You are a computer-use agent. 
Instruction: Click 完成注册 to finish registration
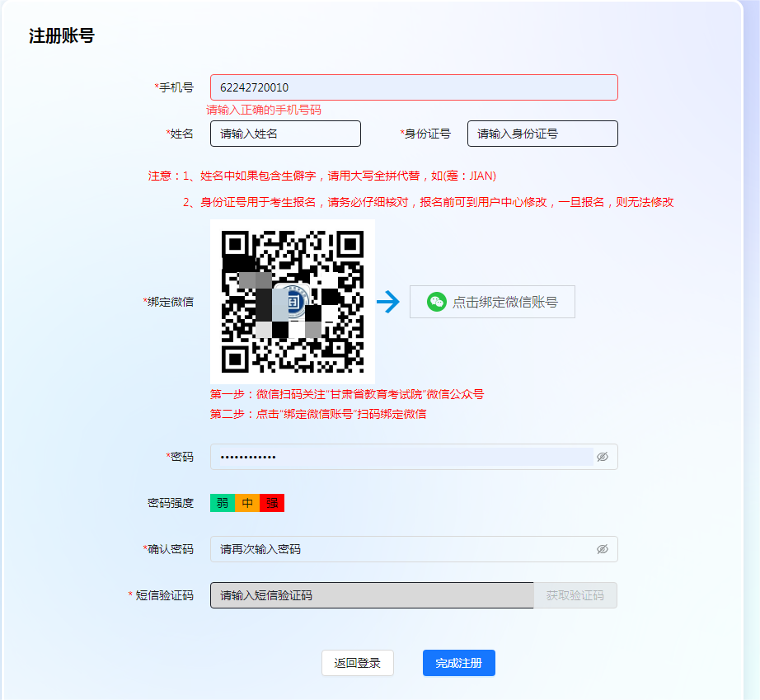(458, 662)
